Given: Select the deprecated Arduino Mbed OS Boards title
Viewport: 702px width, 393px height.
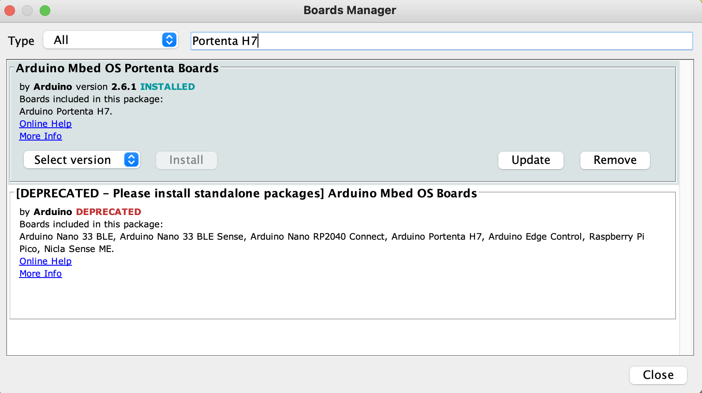Looking at the screenshot, I should pos(246,193).
